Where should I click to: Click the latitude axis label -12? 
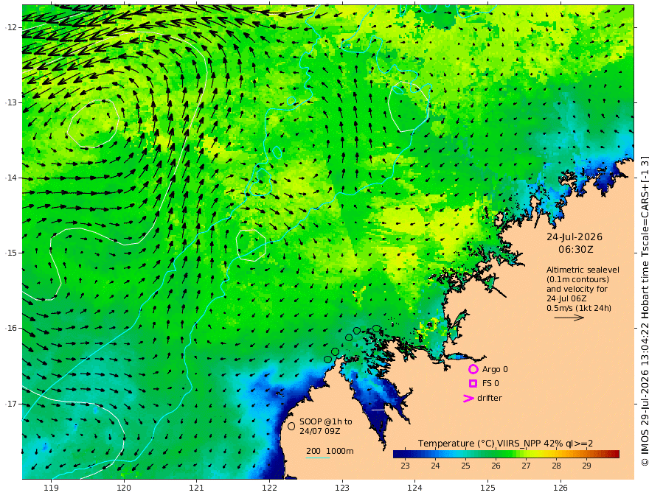click(11, 27)
